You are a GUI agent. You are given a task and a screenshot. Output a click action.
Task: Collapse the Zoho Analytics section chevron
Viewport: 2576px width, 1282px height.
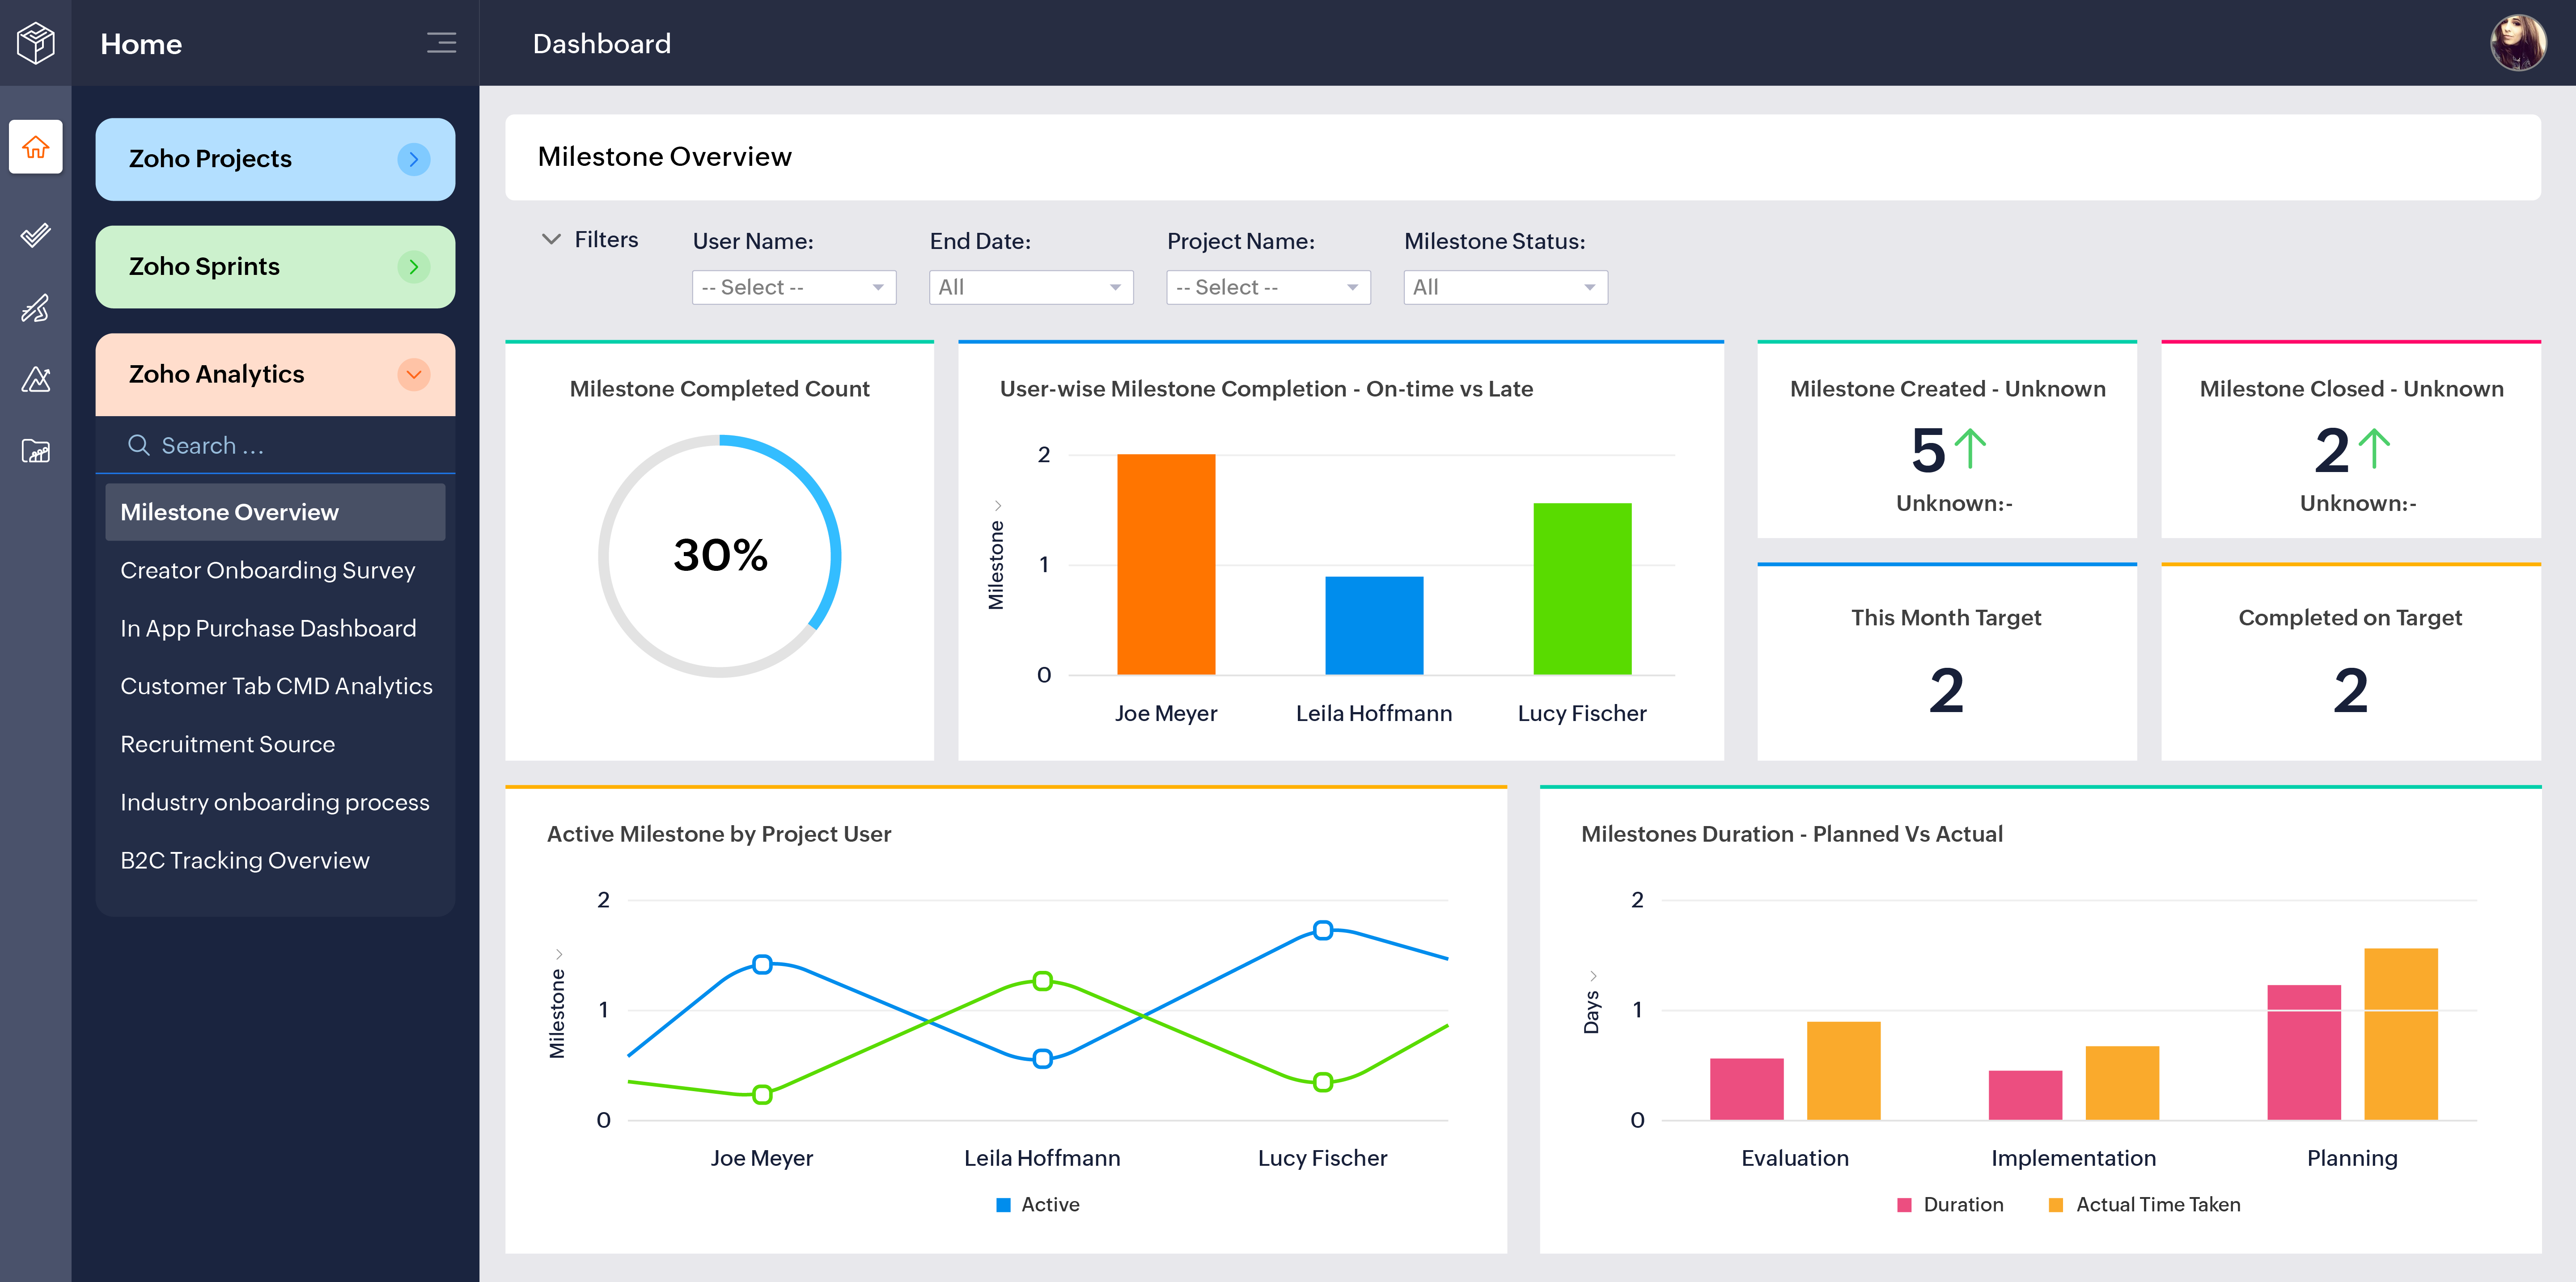tap(413, 375)
